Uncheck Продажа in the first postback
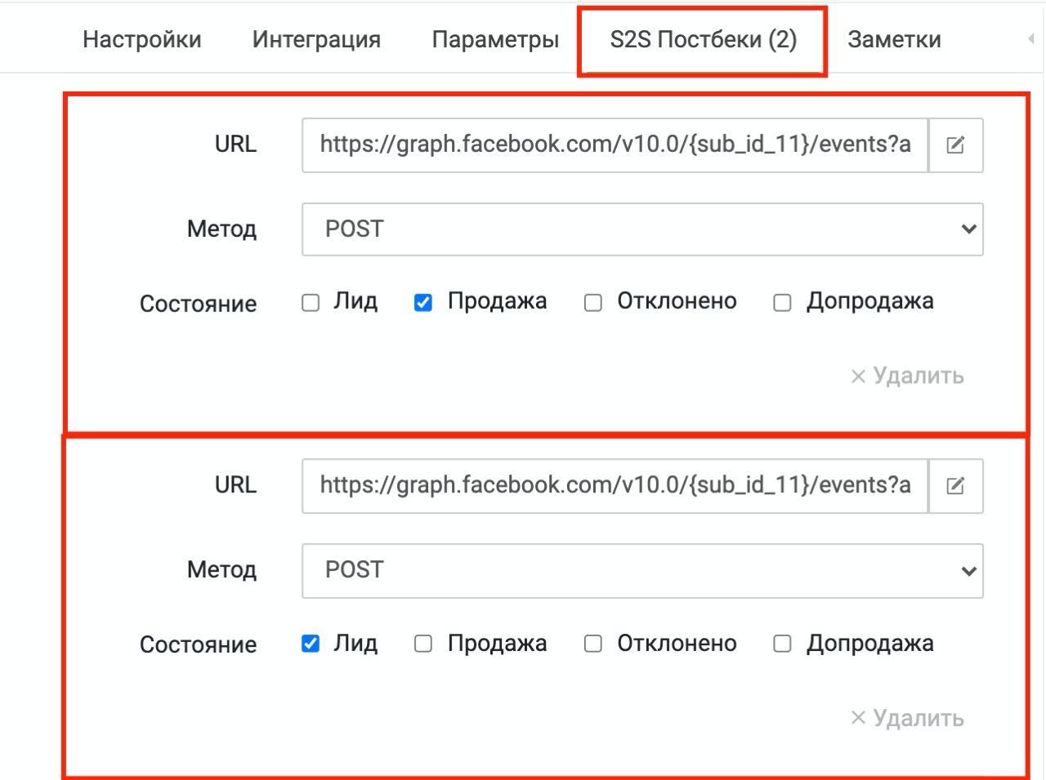Image resolution: width=1046 pixels, height=780 pixels. coord(423,303)
